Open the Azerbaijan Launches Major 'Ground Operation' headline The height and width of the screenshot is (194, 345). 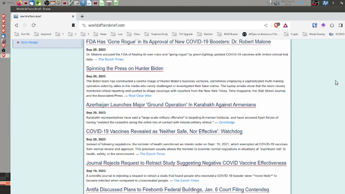click(x=171, y=105)
